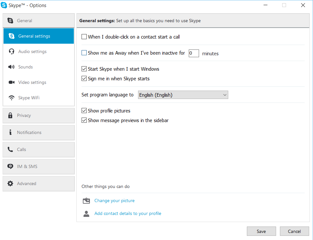Click the headset icon for Audio settings
This screenshot has width=313, height=240.
tap(12, 51)
